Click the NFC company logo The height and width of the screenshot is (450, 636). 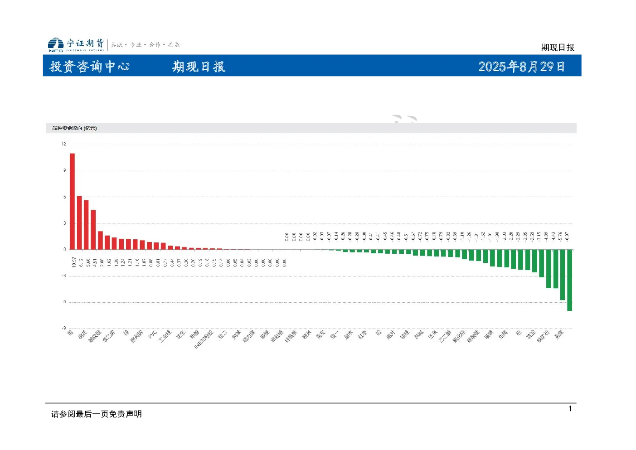coord(56,45)
